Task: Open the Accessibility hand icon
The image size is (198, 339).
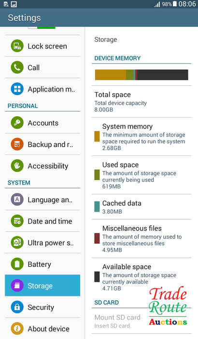Action: [17, 166]
